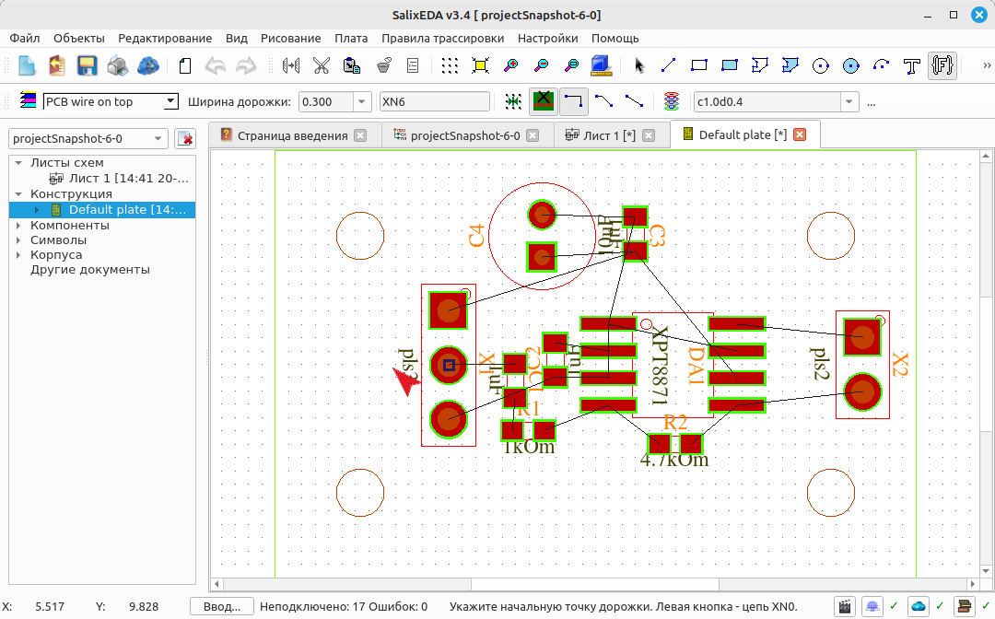The width and height of the screenshot is (995, 619).
Task: Open the c1.0d0.4 via type dropdown
Action: click(849, 101)
